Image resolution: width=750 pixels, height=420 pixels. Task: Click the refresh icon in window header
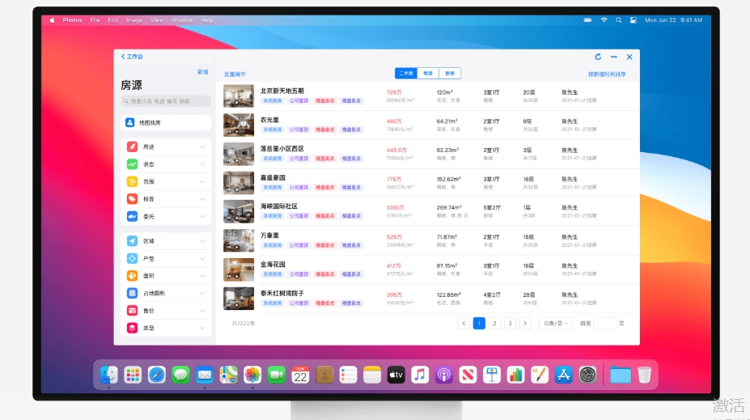598,57
